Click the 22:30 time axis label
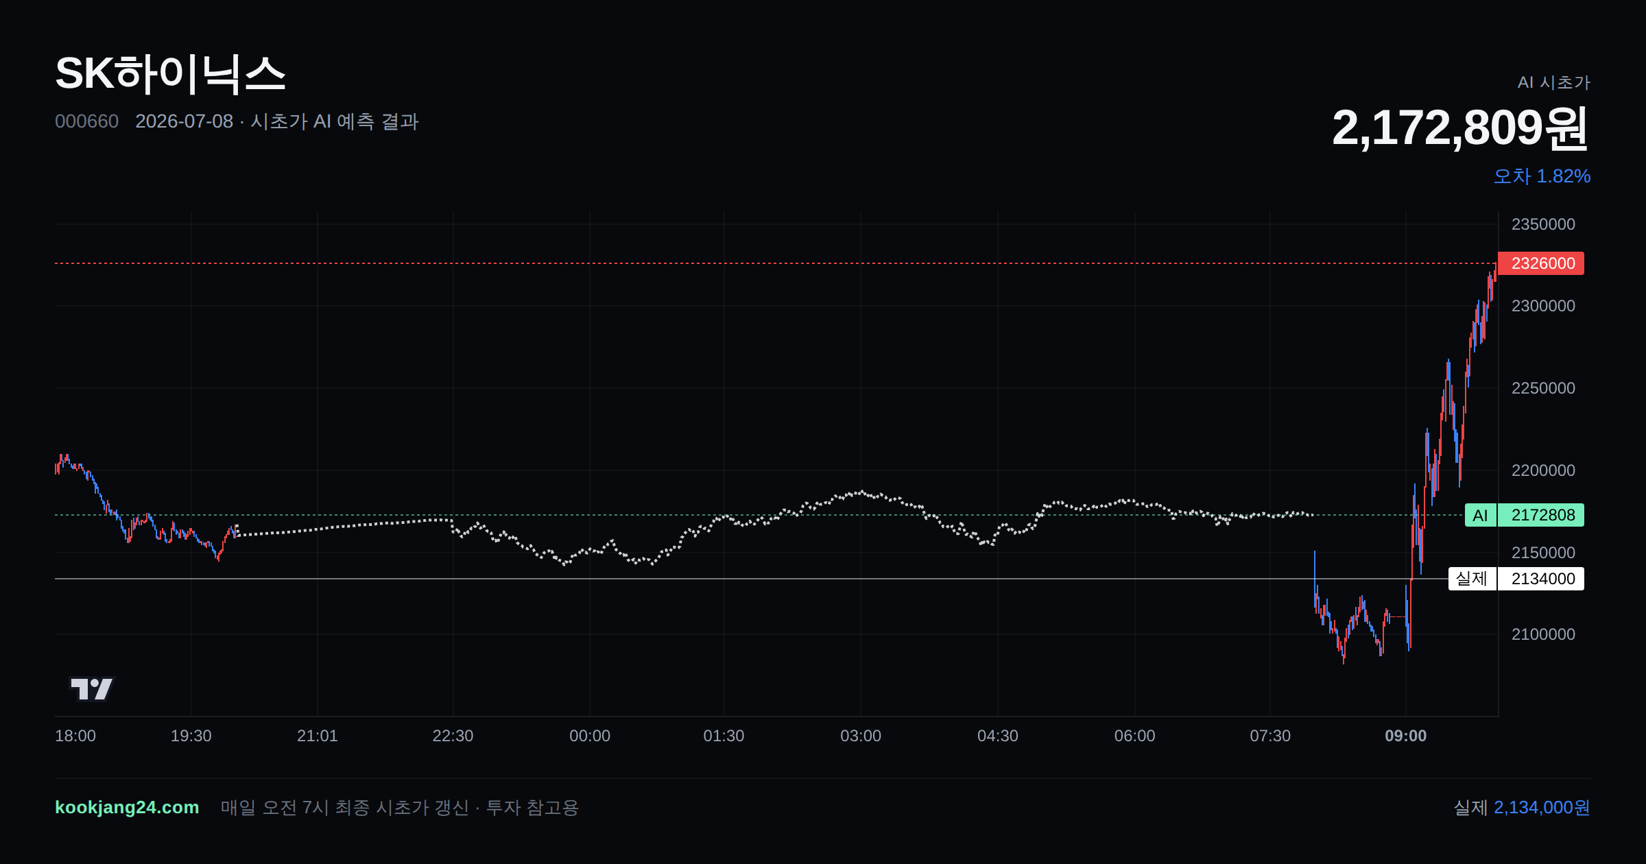The width and height of the screenshot is (1646, 864). [x=453, y=736]
